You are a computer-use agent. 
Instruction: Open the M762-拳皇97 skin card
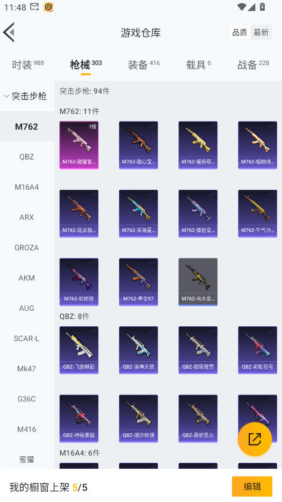pyautogui.click(x=138, y=282)
